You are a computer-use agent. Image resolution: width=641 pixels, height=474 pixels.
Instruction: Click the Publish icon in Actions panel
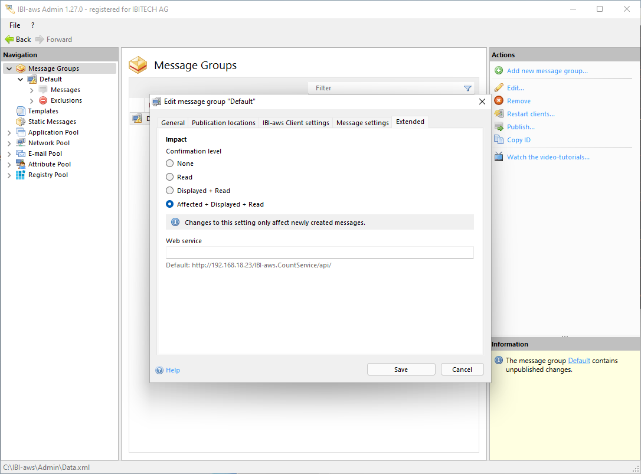coord(499,127)
